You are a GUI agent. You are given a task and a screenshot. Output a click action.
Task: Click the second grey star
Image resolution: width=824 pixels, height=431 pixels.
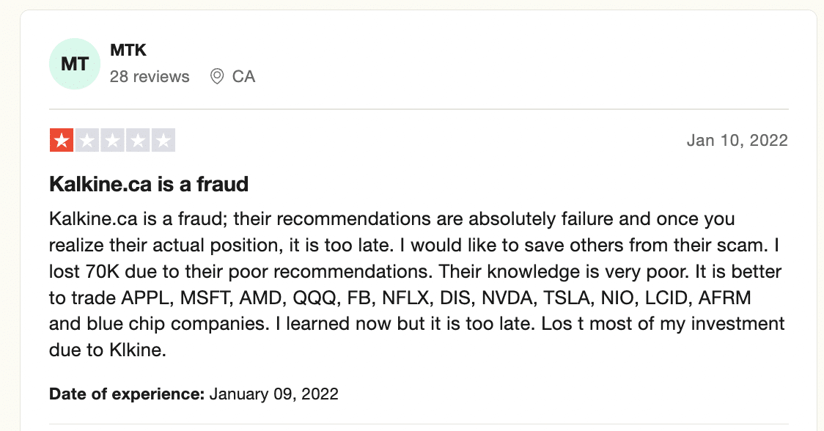pyautogui.click(x=87, y=140)
